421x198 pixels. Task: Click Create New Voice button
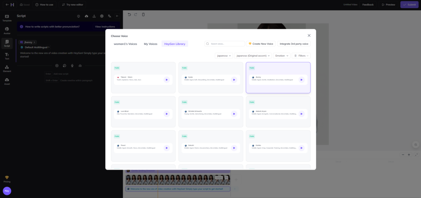coord(261,44)
